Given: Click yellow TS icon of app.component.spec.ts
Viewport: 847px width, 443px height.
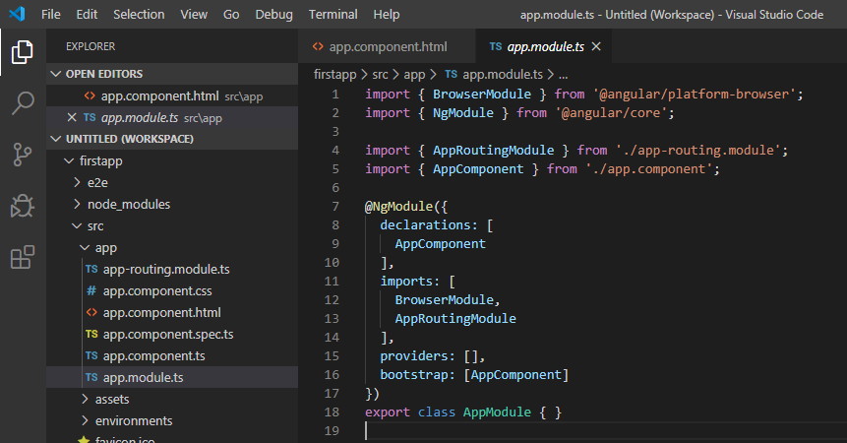Looking at the screenshot, I should [91, 334].
